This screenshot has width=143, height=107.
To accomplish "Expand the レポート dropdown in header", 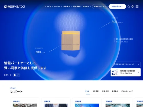I will (58, 7).
